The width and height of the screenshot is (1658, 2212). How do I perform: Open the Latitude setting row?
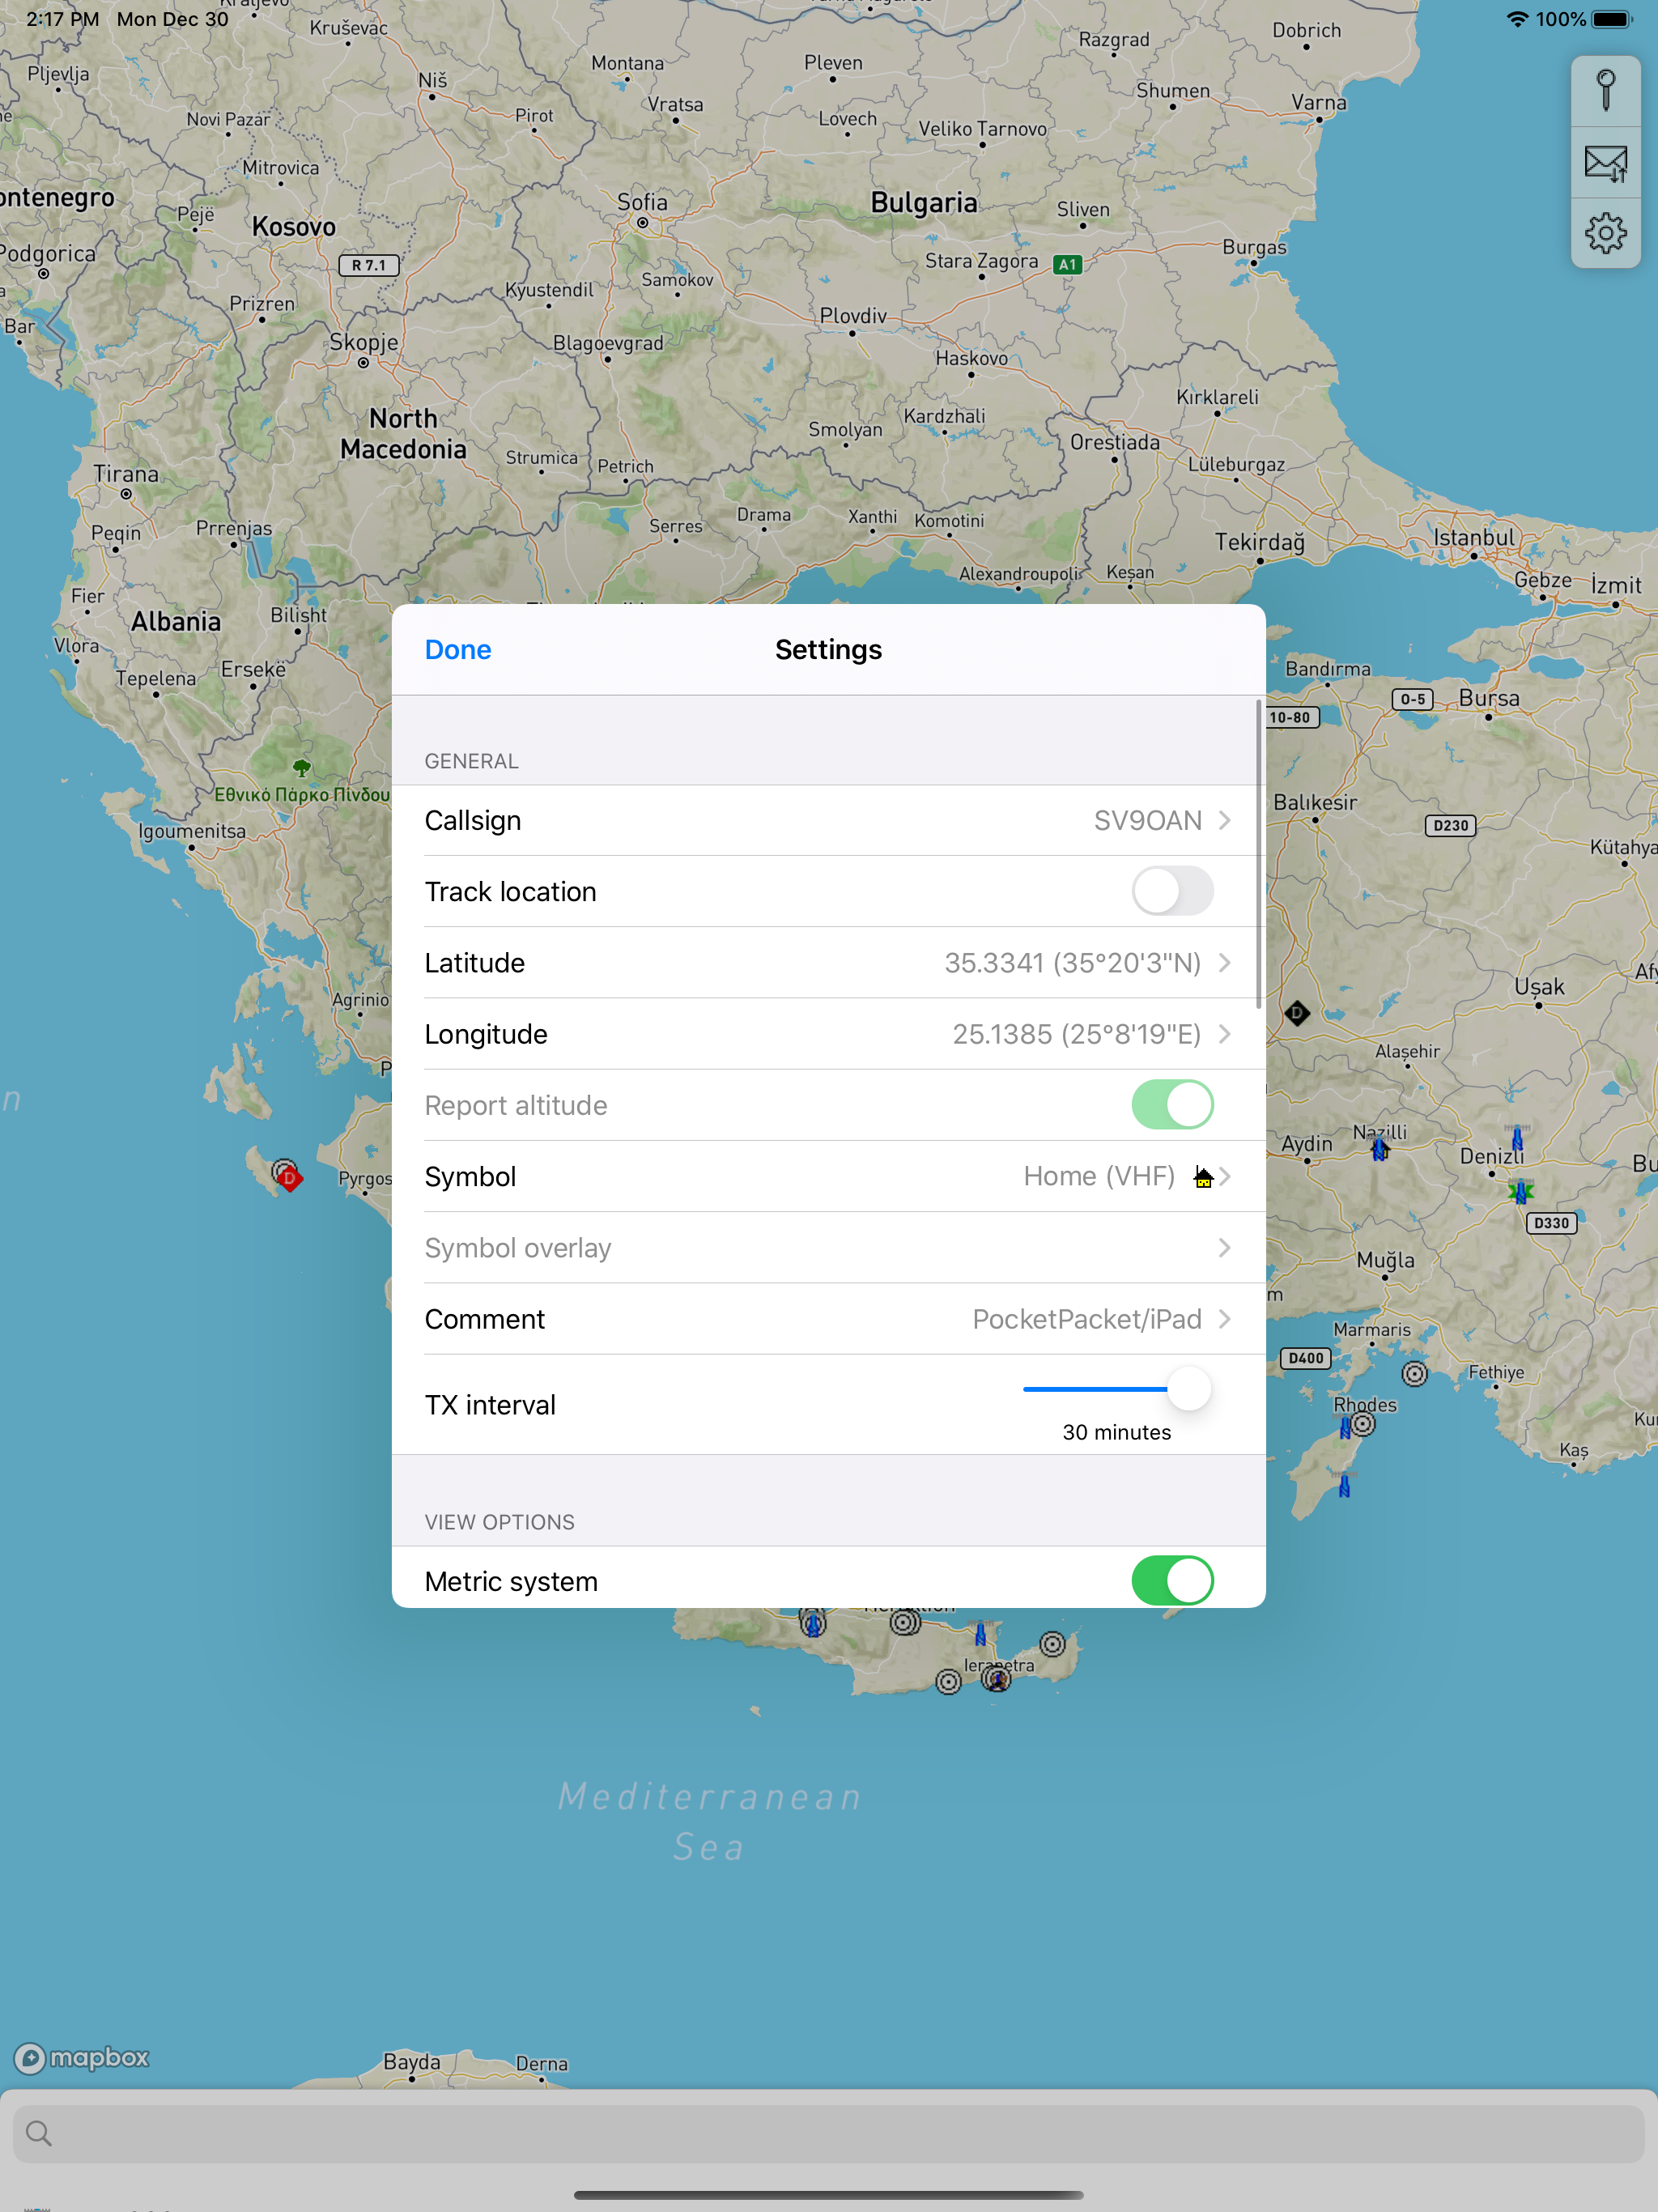pos(828,963)
